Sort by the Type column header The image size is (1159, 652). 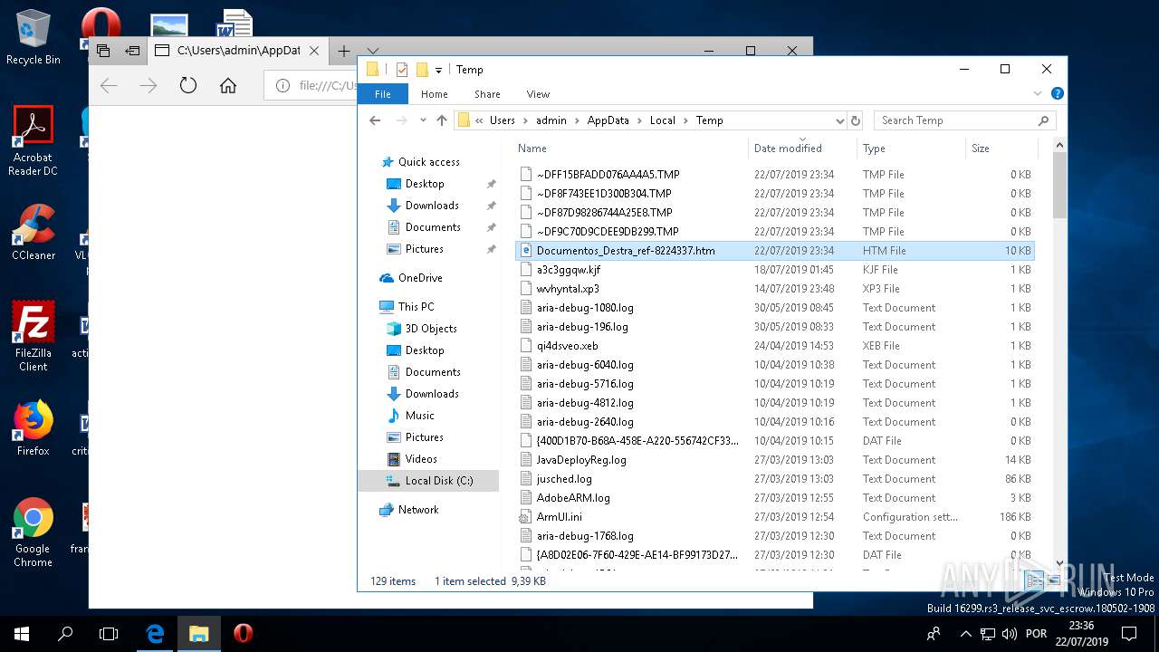(911, 148)
